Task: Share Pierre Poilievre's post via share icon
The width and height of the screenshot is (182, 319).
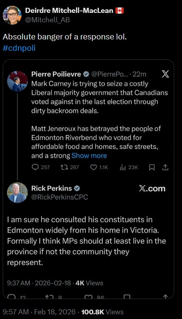Action: (x=165, y=167)
